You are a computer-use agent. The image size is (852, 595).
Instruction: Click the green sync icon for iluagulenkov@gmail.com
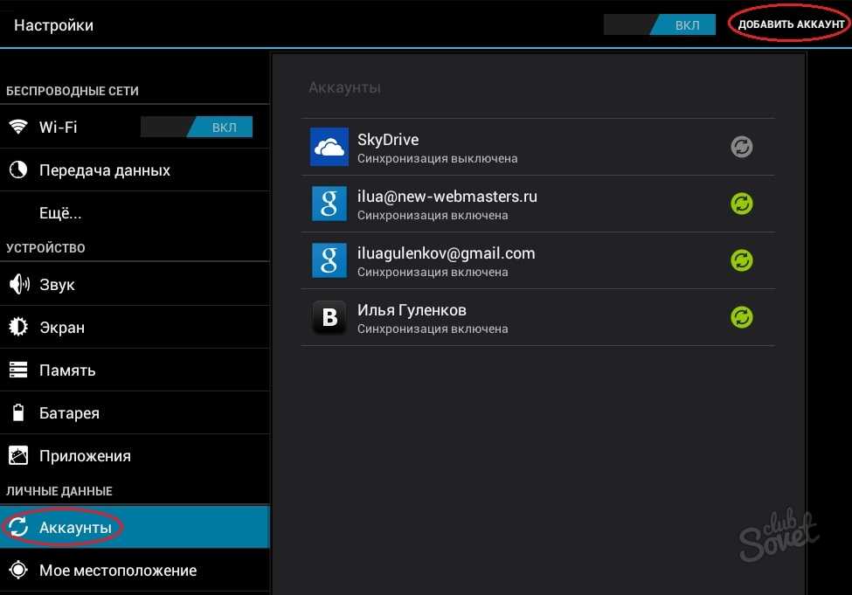point(742,260)
